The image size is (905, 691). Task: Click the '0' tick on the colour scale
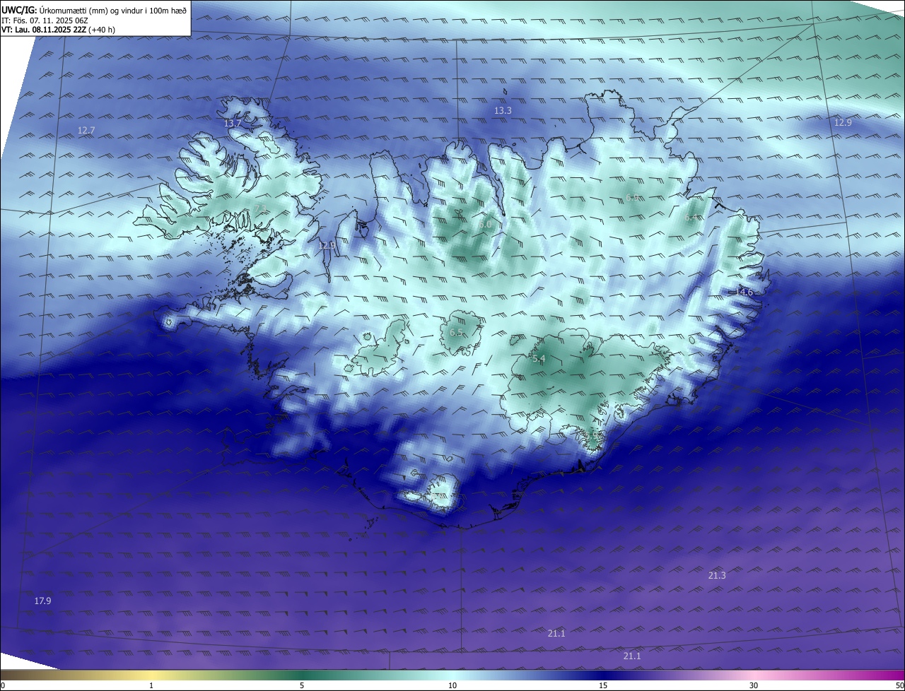(3, 686)
